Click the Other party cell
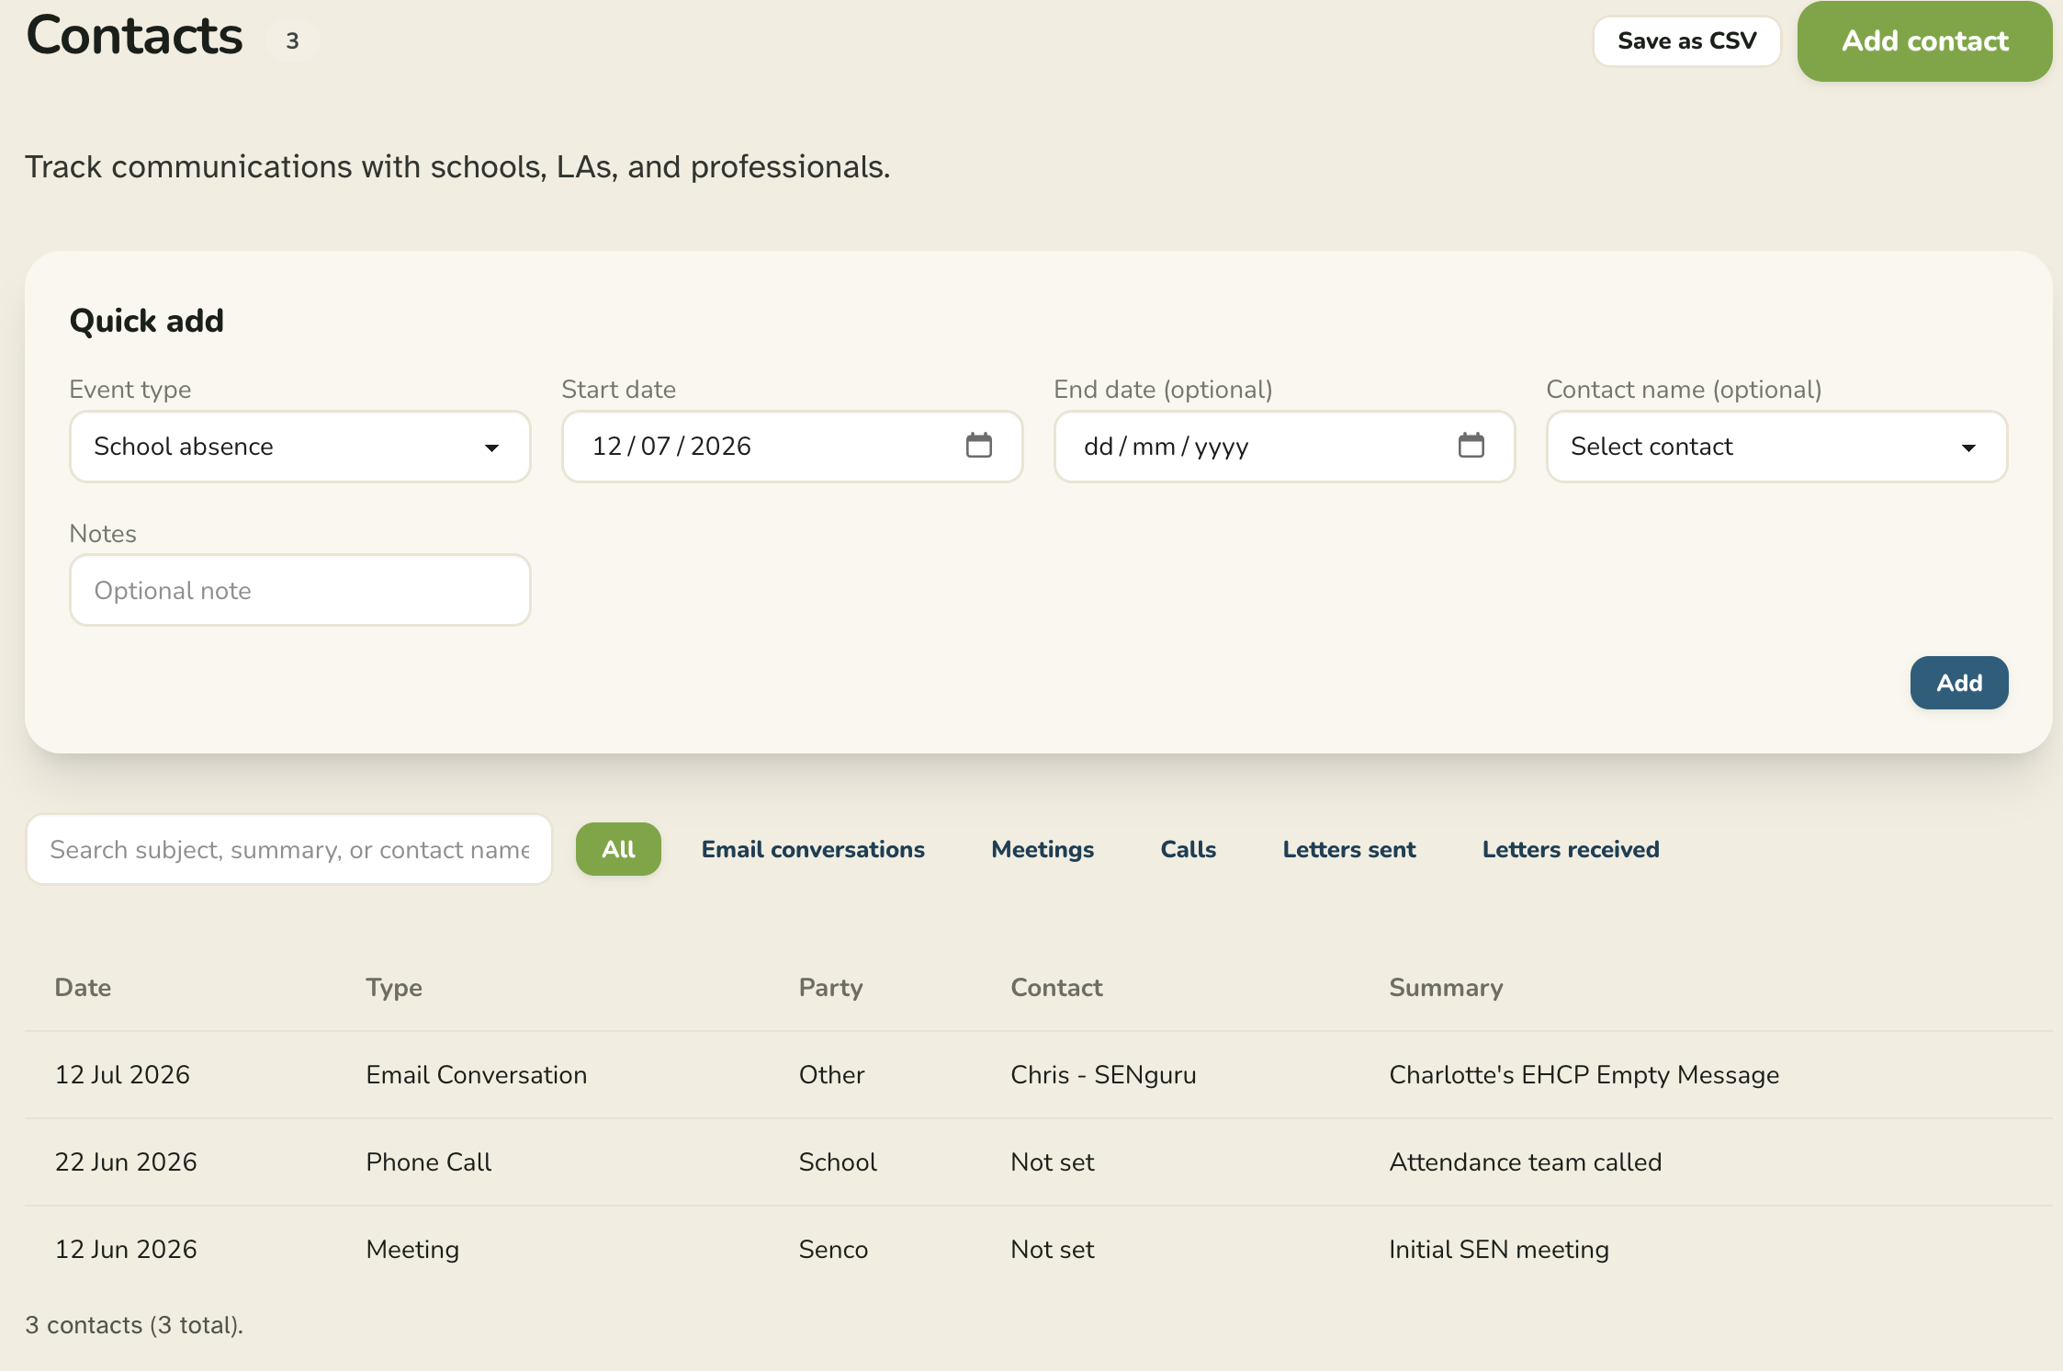This screenshot has width=2063, height=1371. click(831, 1074)
